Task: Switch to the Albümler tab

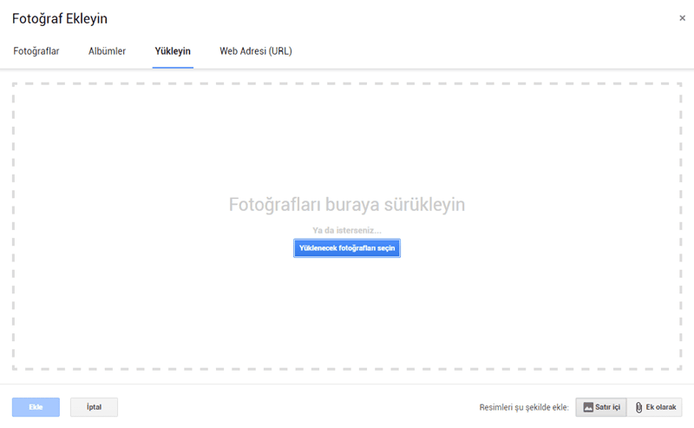Action: click(x=107, y=51)
